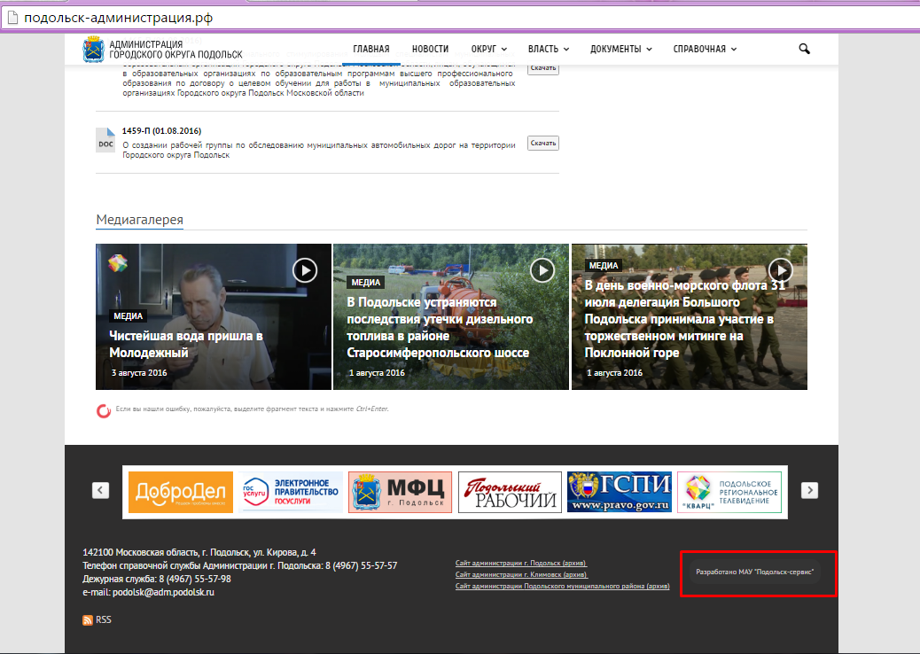Play the diesel fuel leak video
The height and width of the screenshot is (654, 920).
click(x=542, y=269)
